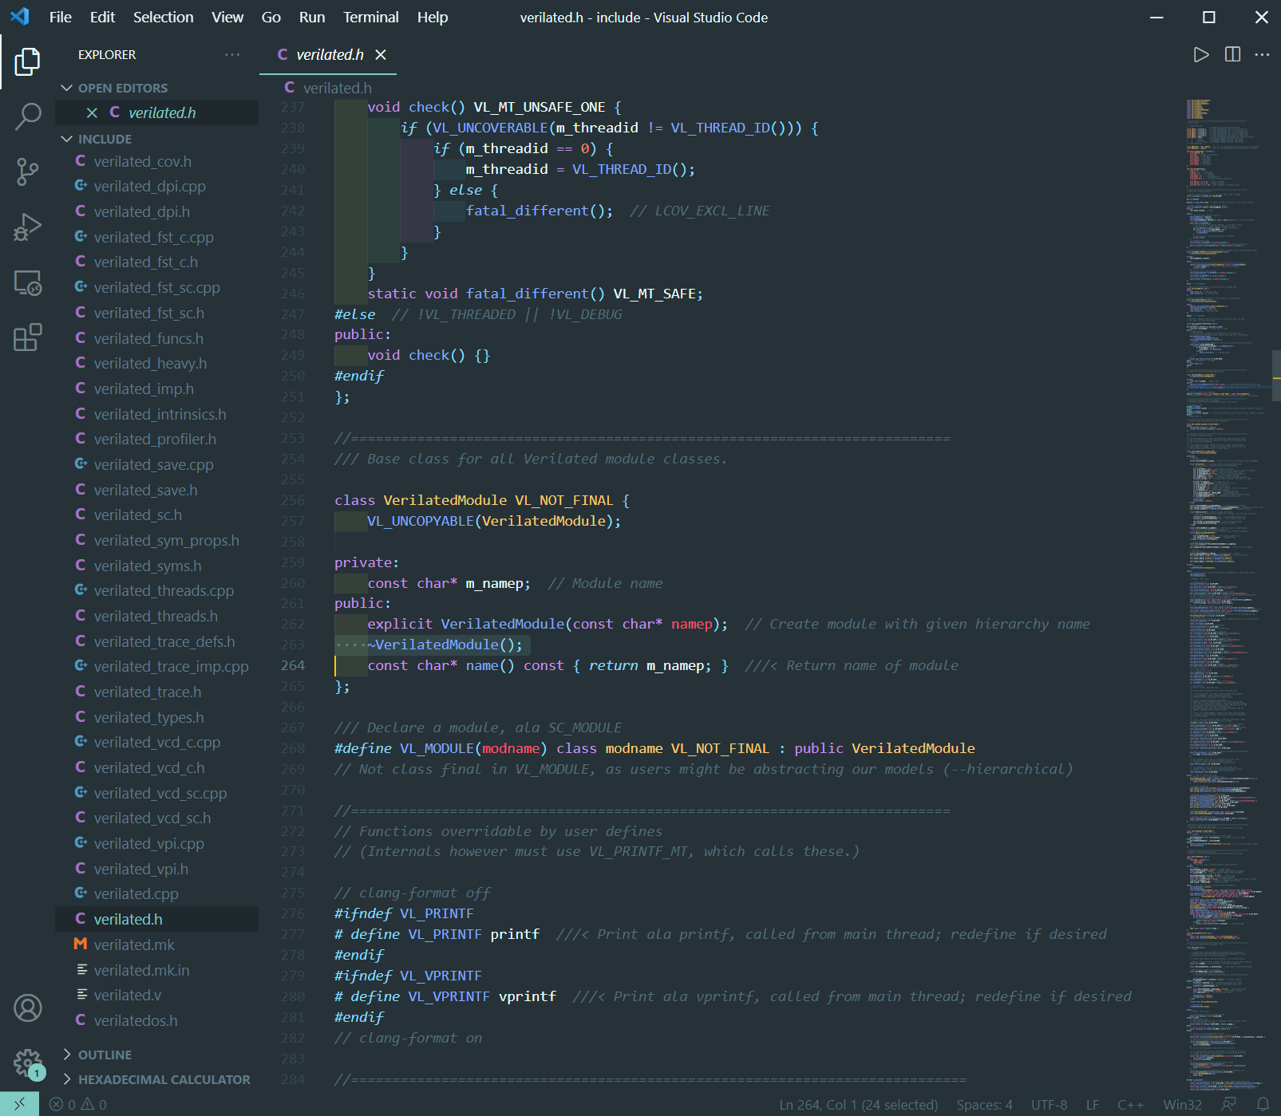
Task: Select the verilated.h editor tab
Action: coord(329,54)
